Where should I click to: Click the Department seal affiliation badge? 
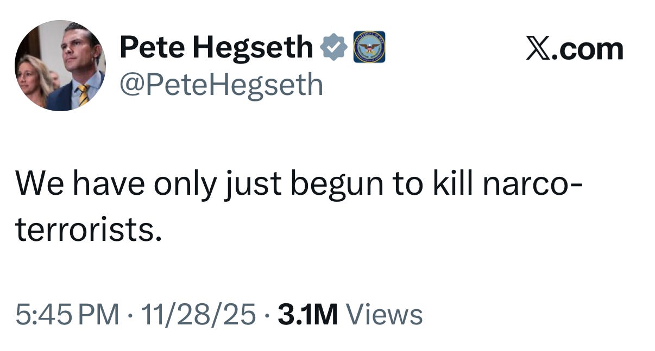(369, 47)
